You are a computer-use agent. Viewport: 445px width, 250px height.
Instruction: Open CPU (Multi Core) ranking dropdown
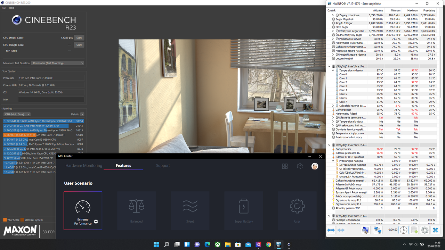[x=17, y=114]
